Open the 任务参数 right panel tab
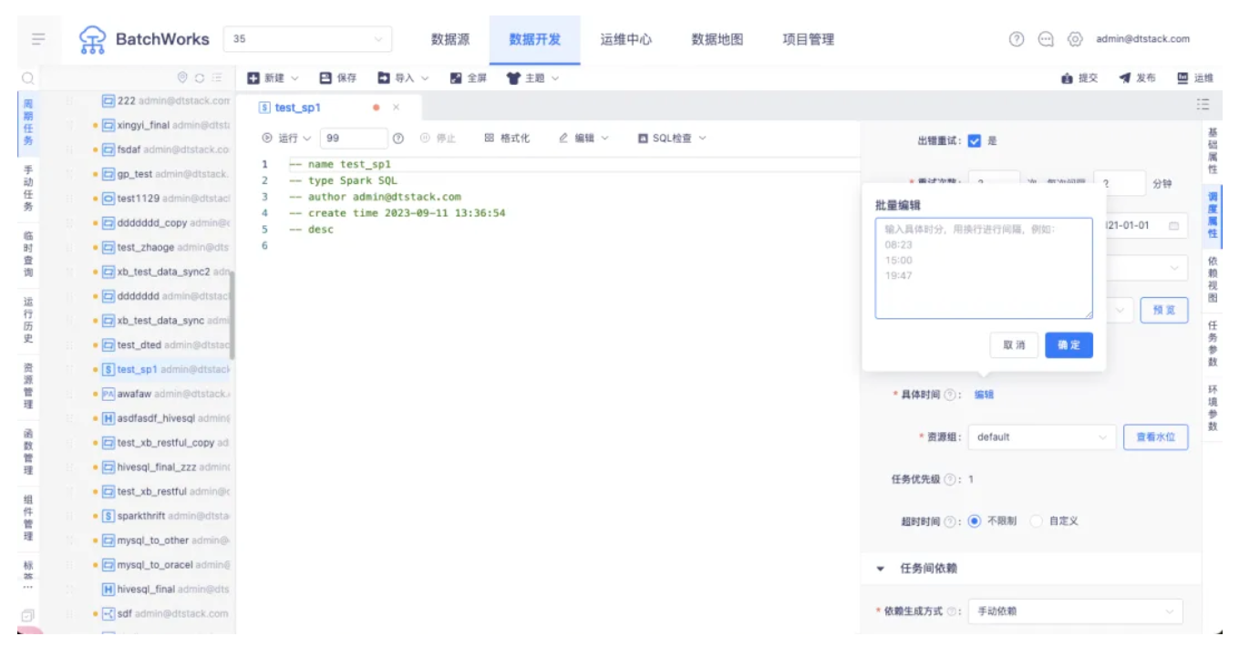The width and height of the screenshot is (1260, 667). point(1213,344)
